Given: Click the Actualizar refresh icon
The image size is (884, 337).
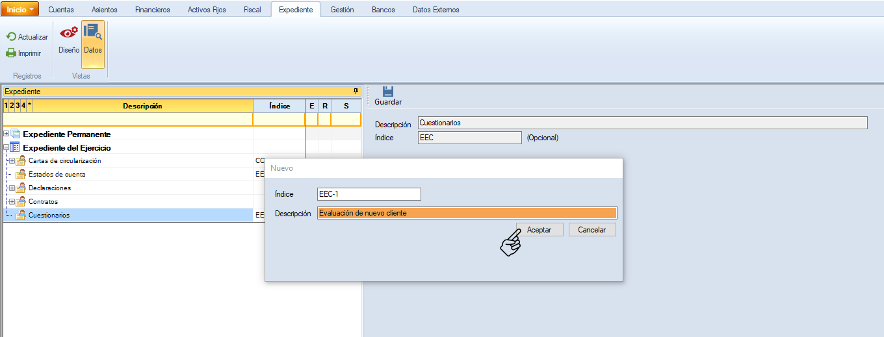Looking at the screenshot, I should click(x=11, y=37).
